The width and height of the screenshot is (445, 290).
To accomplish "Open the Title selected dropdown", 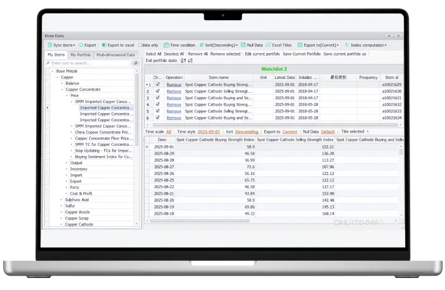I will pos(355,131).
